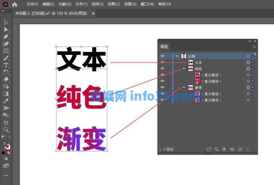The image size is (274, 185).
Task: Open Layers panel hamburger menu
Action: coord(254,47)
